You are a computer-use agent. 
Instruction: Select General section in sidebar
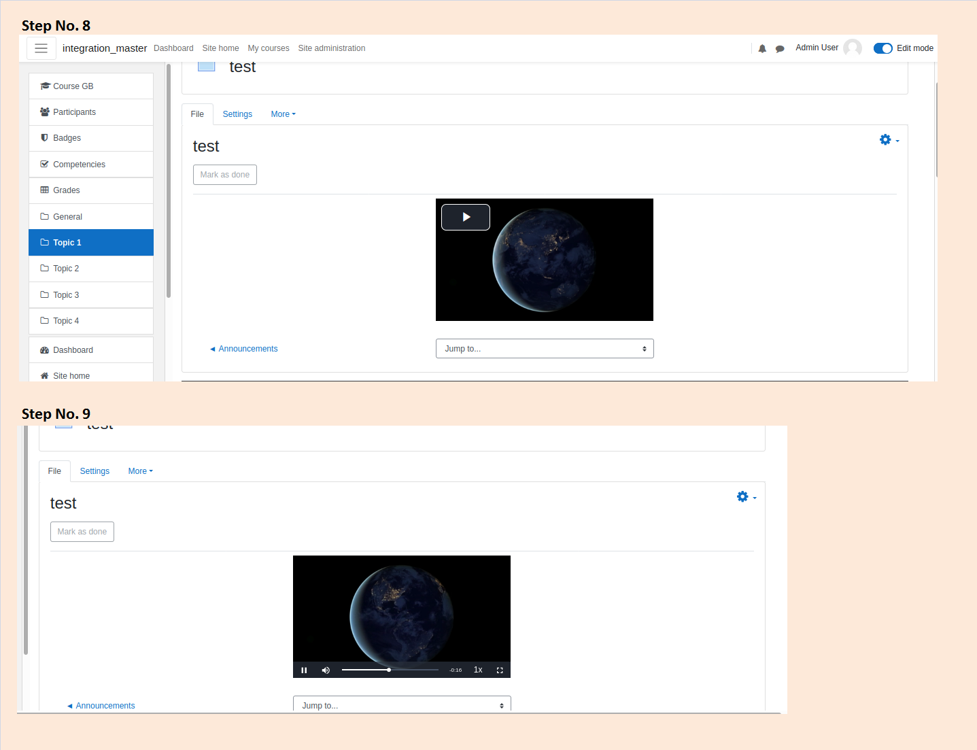click(91, 217)
